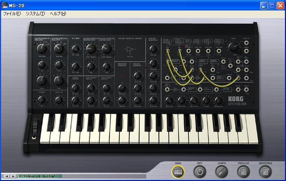Click the modulation generator wave form knob

(x=122, y=88)
